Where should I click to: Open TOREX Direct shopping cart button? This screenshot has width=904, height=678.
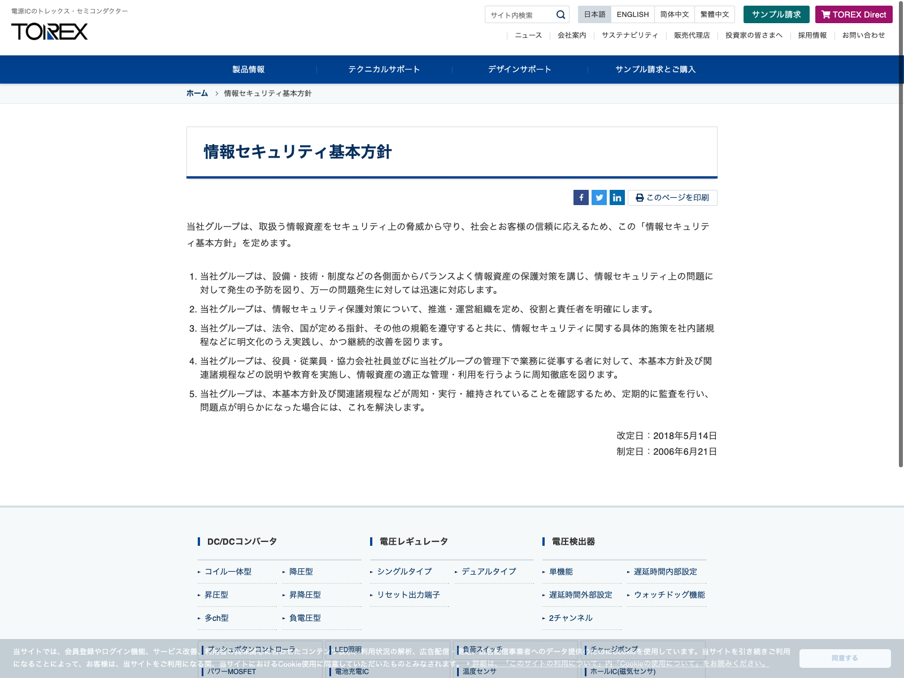tap(853, 15)
